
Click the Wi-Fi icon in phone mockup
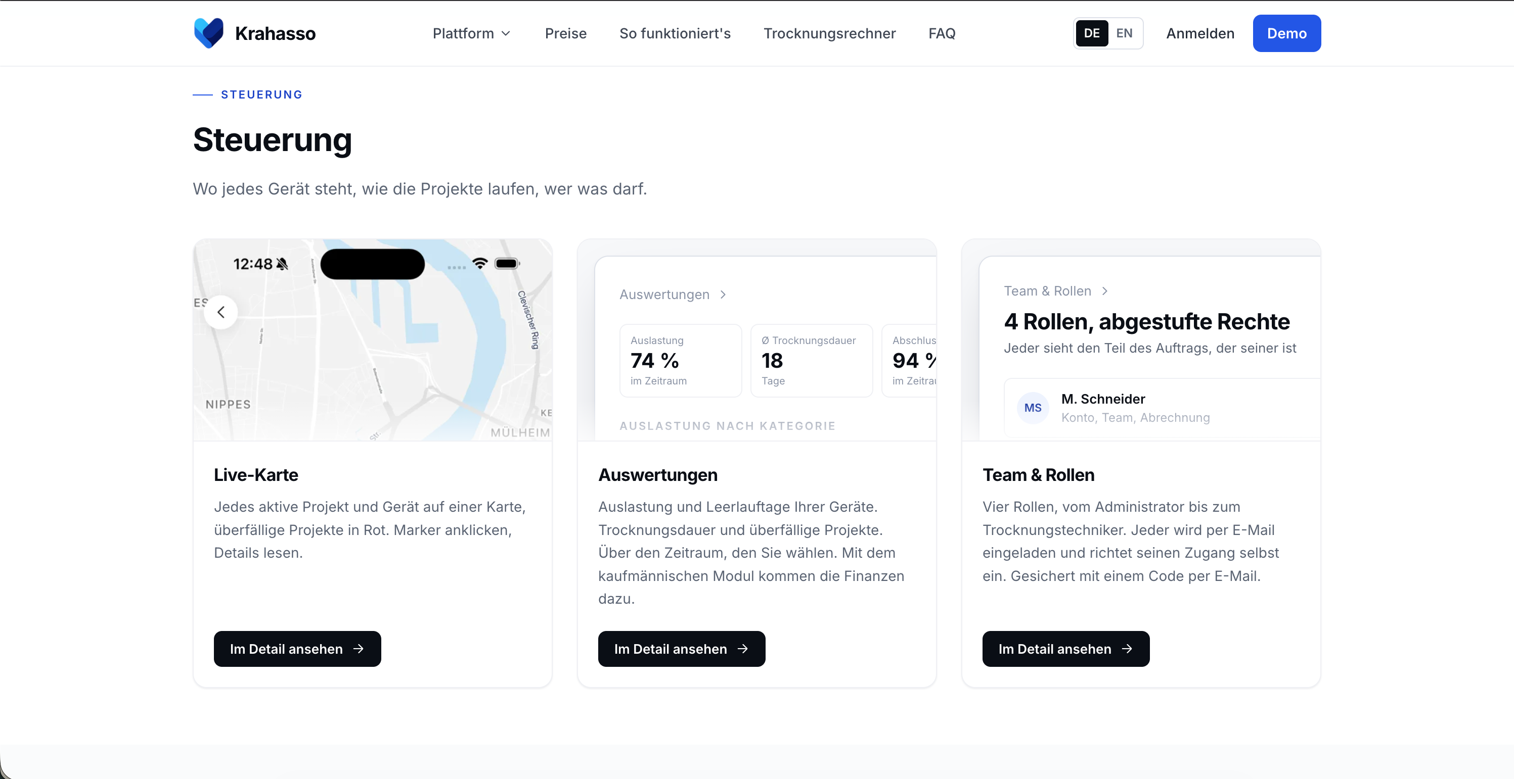[x=479, y=263]
